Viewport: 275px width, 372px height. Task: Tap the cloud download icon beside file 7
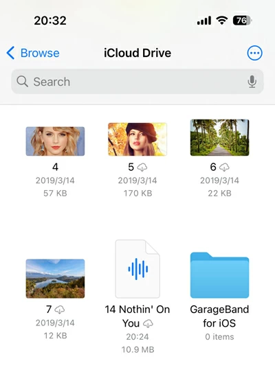(59, 310)
